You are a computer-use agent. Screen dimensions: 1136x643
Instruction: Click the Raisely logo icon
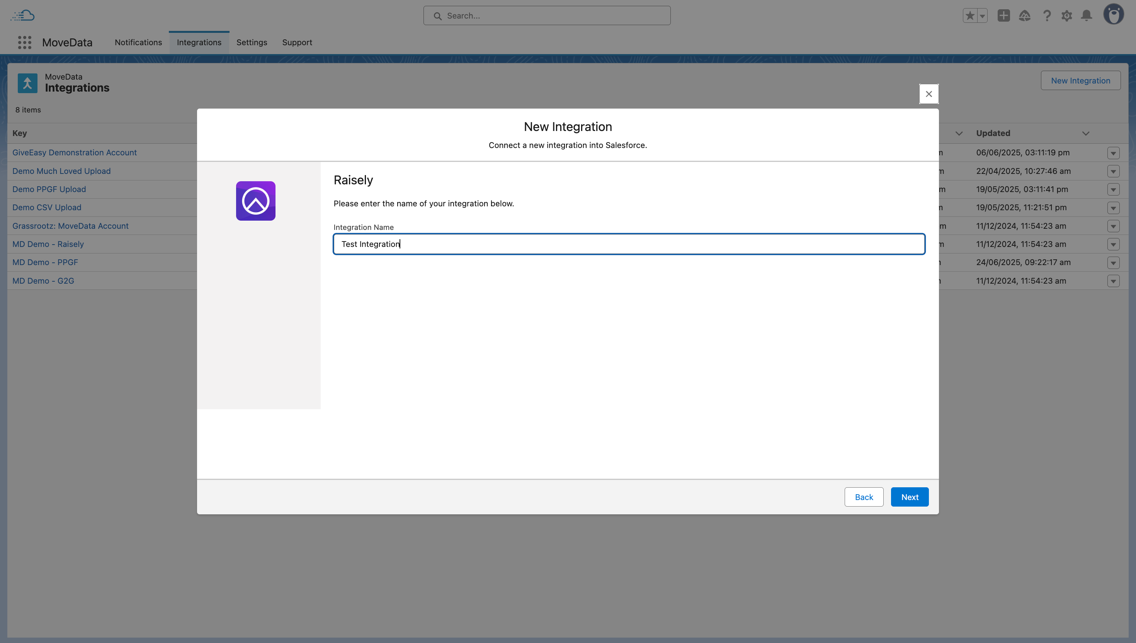coord(256,201)
